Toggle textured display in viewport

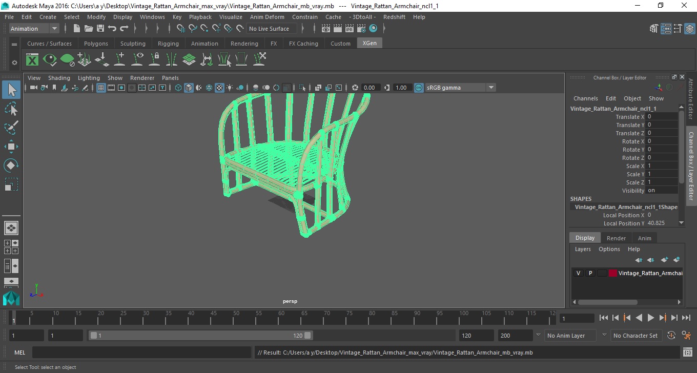(x=219, y=88)
